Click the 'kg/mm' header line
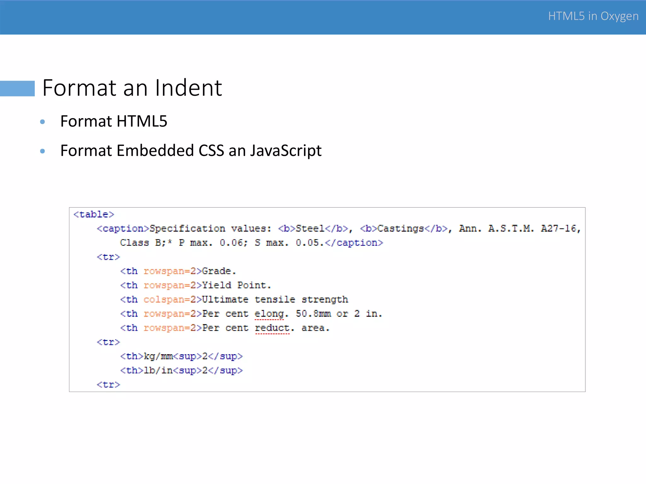 (181, 356)
